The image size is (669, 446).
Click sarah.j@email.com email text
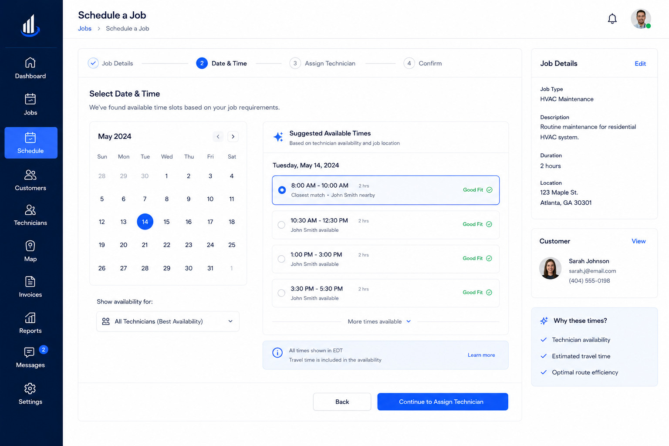(x=592, y=271)
